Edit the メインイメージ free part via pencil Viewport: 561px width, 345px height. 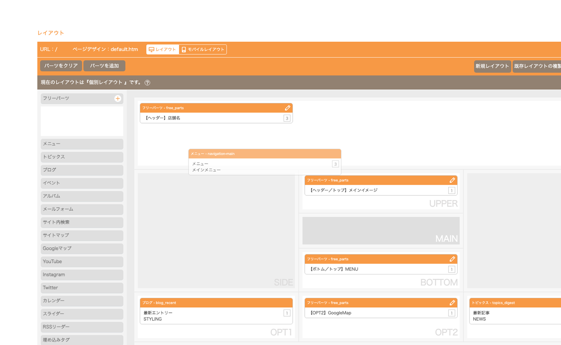(x=452, y=180)
